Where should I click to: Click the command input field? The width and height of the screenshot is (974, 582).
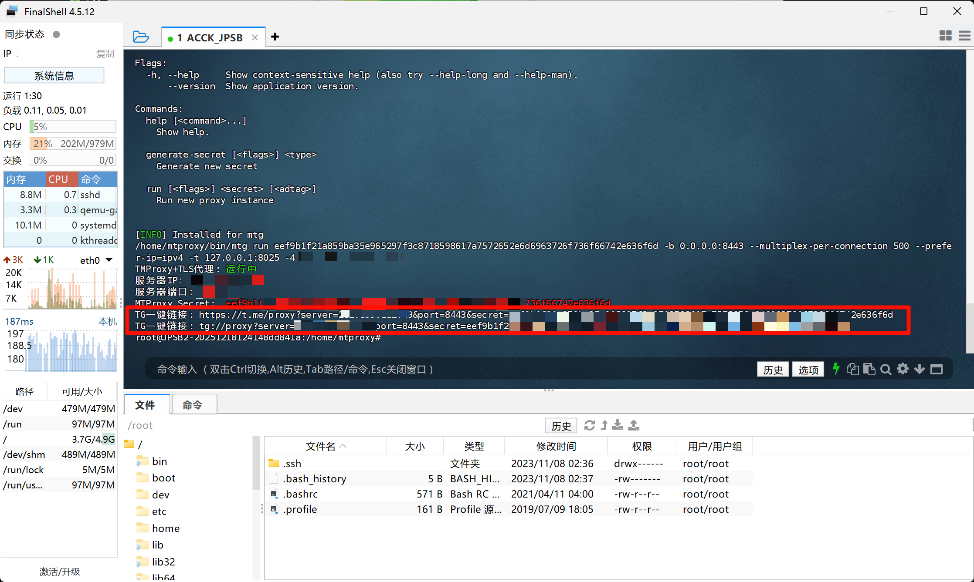click(436, 370)
